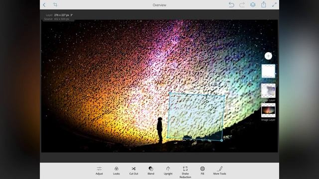
Task: Click the top-right handle of selection box
Action: [x=224, y=96]
